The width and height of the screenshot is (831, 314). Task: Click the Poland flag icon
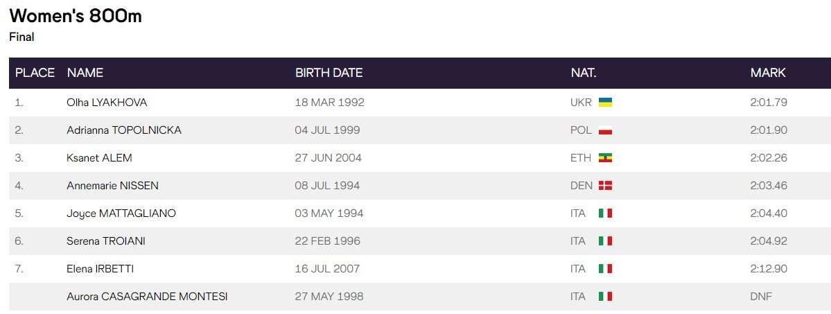point(605,130)
